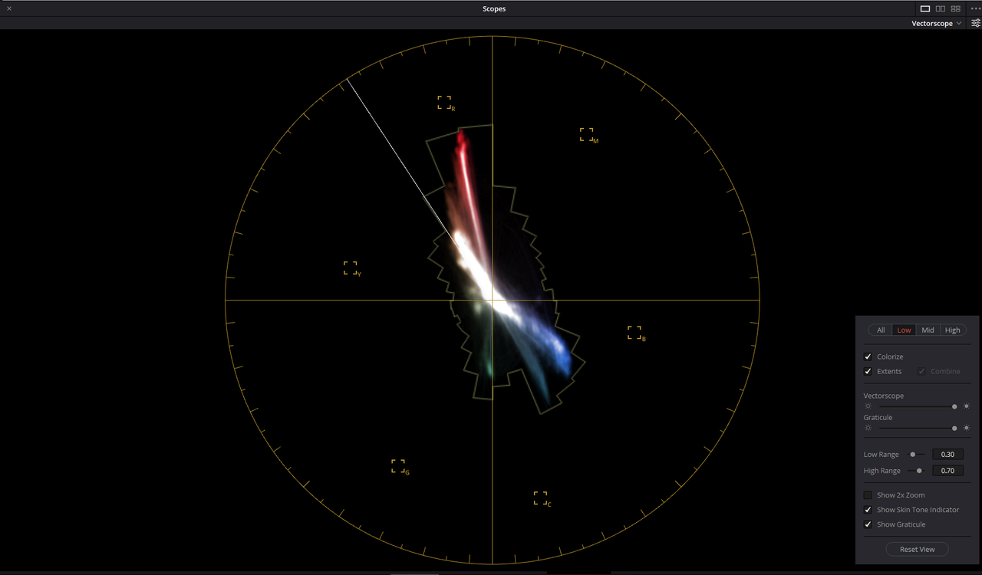
Task: Switch to two-up scope layout
Action: click(940, 8)
